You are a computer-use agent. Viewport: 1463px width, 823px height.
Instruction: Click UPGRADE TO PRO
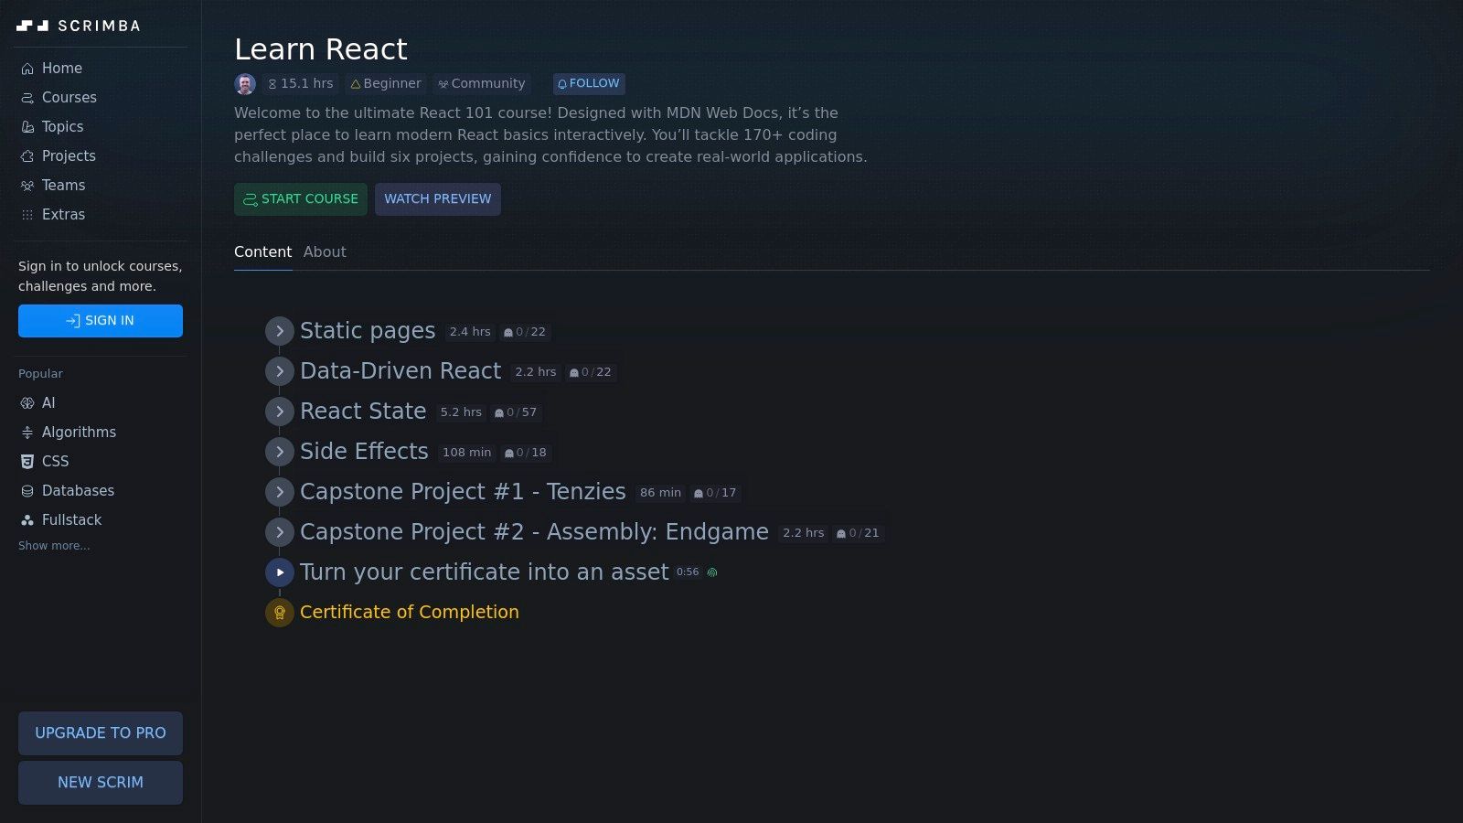101,733
